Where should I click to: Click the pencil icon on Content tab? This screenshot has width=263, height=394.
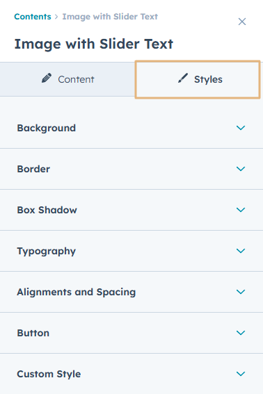point(47,78)
